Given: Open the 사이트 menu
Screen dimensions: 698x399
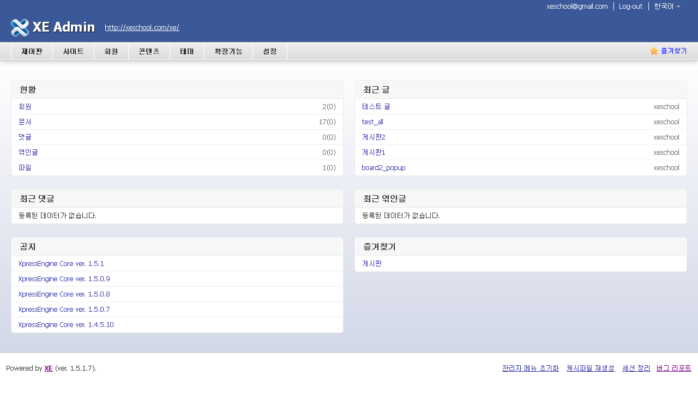Looking at the screenshot, I should tap(74, 51).
